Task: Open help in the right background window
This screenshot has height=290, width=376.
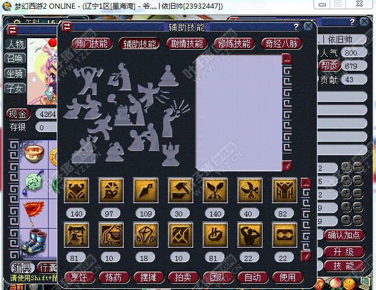Action: click(x=352, y=22)
